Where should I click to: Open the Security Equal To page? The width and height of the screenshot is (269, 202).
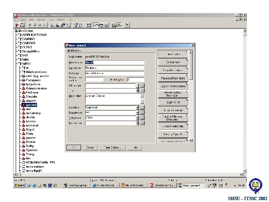173,134
